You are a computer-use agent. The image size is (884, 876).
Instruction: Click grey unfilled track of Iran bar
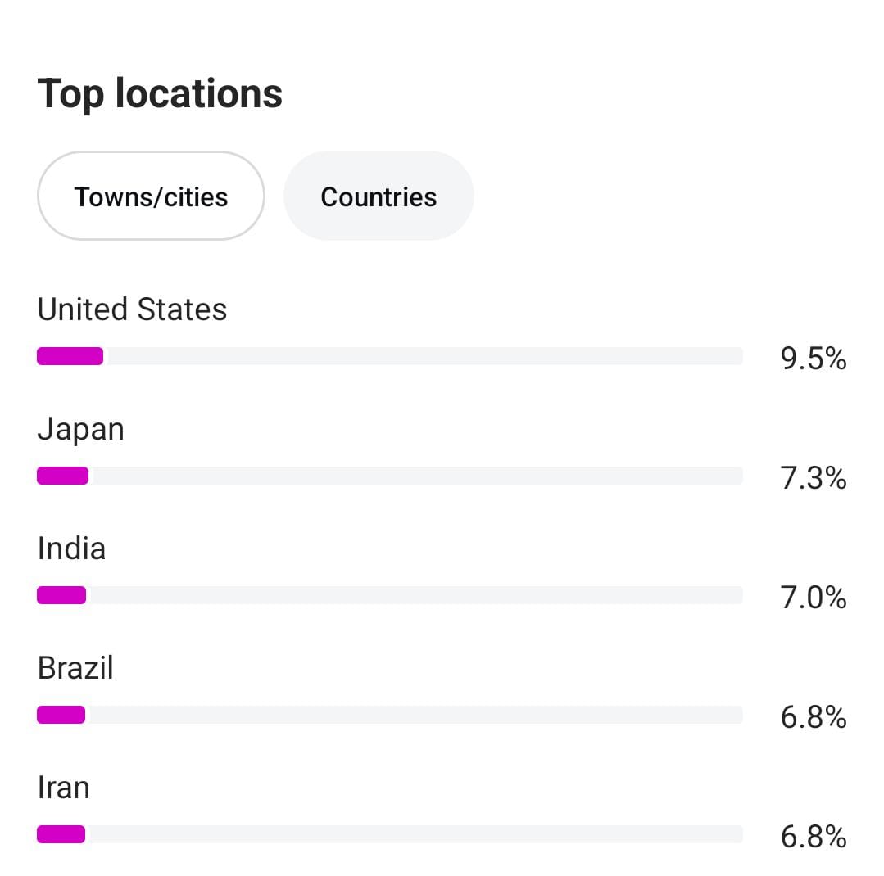[414, 834]
